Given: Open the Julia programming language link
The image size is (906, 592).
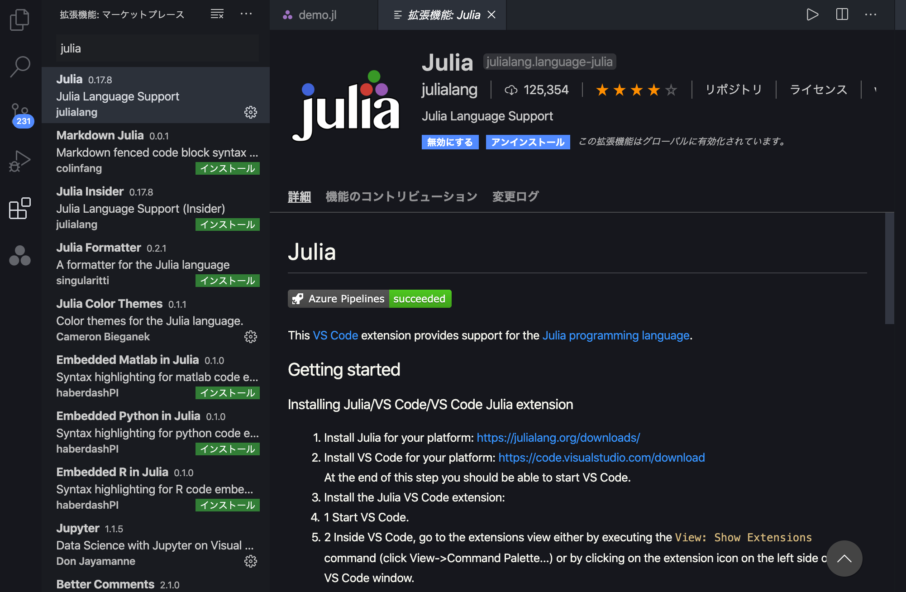Looking at the screenshot, I should coord(616,335).
